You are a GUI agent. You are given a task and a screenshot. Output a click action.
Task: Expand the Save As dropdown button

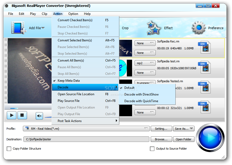click(x=191, y=128)
